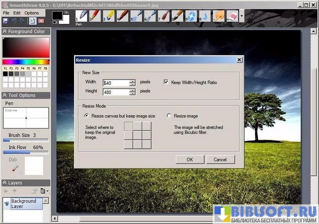Open the Options menu
319x224 pixels.
32,13
